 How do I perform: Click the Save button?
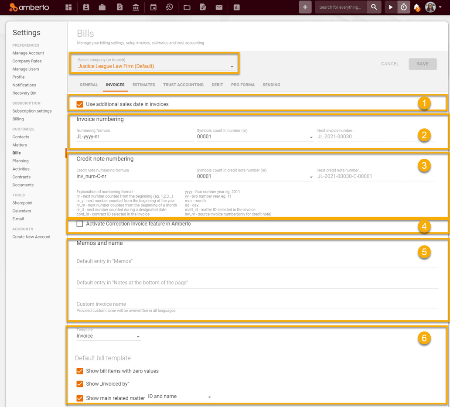[x=422, y=63]
